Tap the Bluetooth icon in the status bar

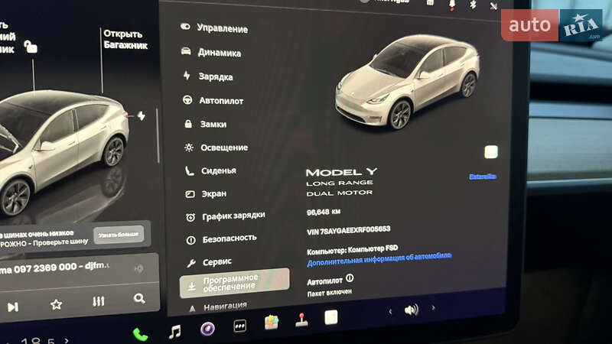[x=473, y=5]
